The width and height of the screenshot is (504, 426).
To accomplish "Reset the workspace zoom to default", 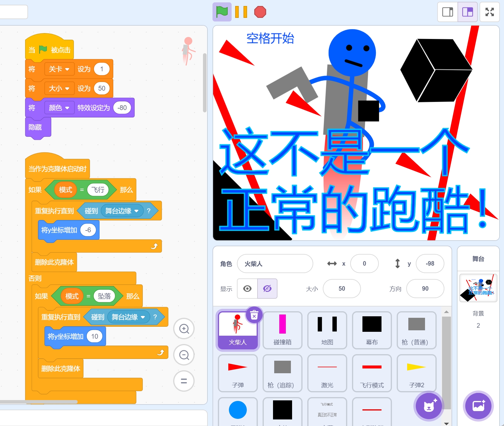I will [184, 381].
